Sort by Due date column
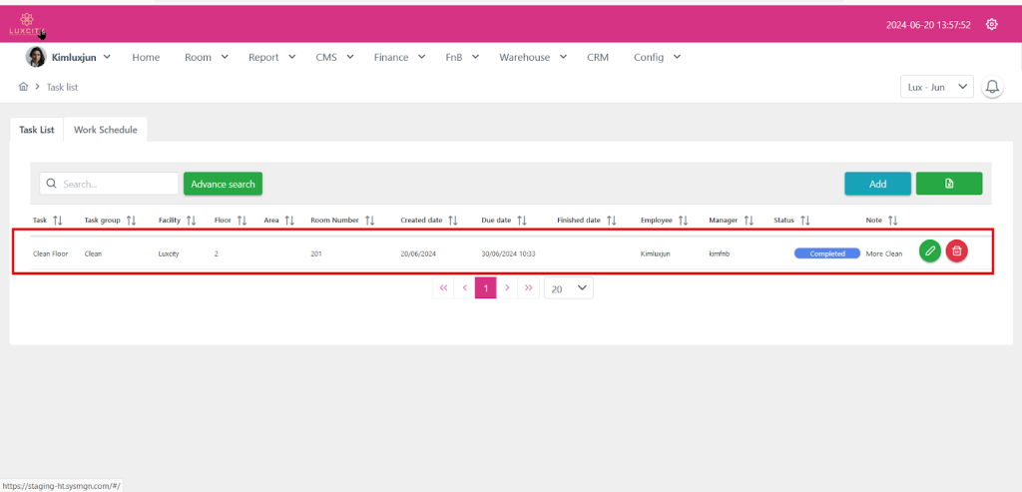Viewport: 1022px width, 492px height. click(521, 221)
